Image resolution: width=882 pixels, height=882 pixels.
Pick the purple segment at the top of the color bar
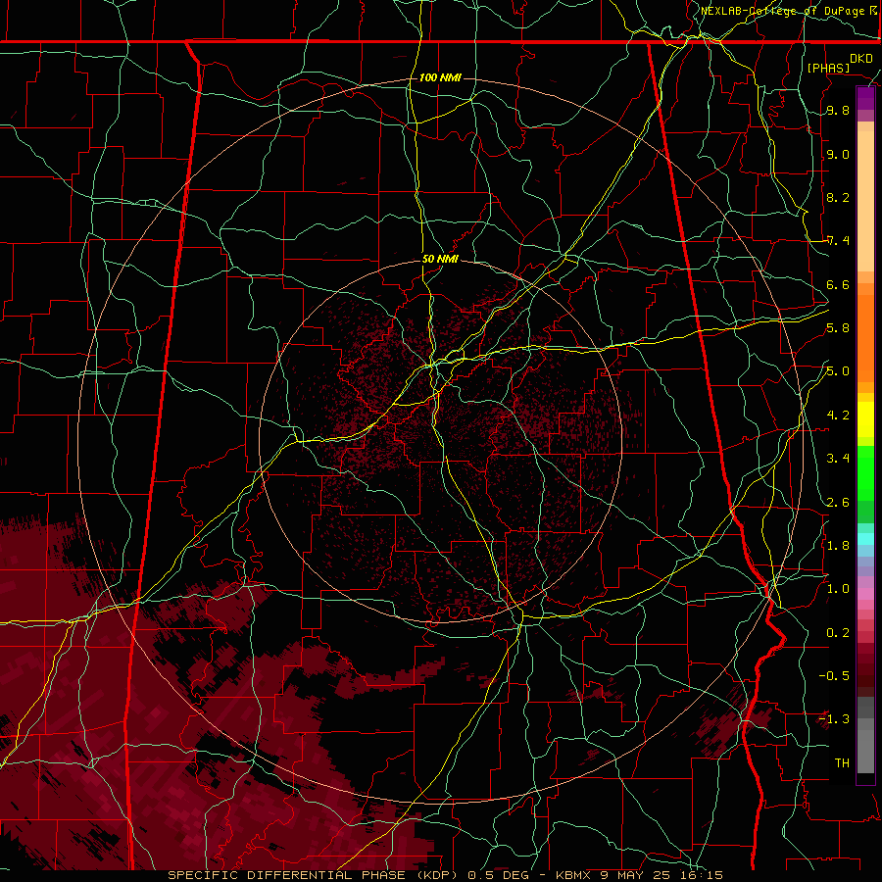(865, 98)
